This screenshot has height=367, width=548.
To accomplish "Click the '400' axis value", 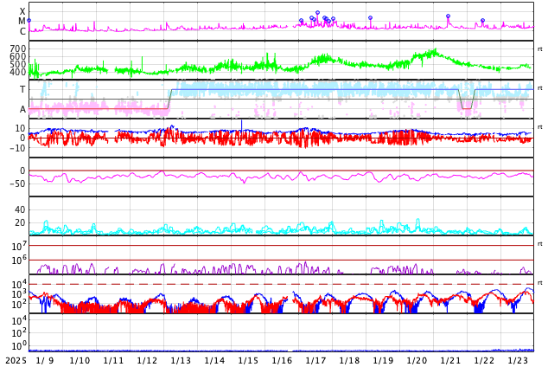I will 18,72.
